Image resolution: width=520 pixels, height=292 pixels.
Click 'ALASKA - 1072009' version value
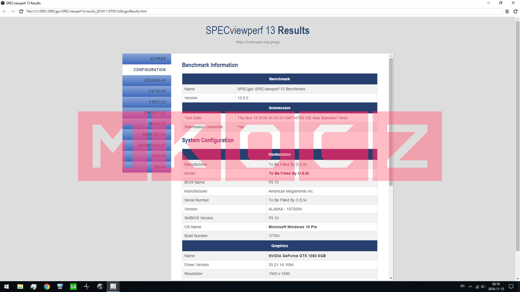click(322, 209)
